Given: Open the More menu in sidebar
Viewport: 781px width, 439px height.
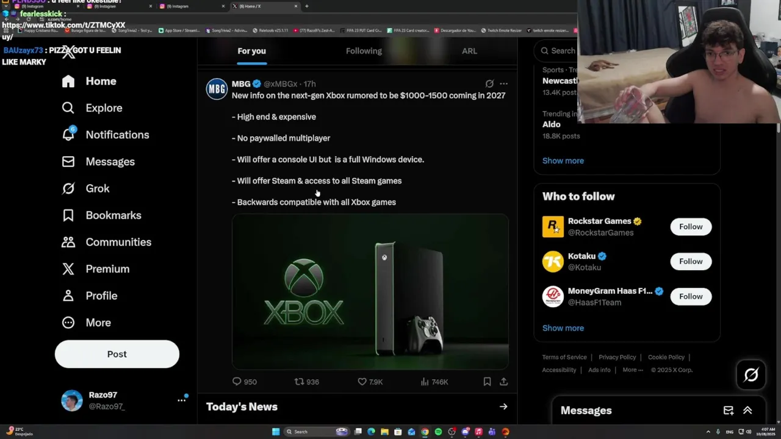Looking at the screenshot, I should [86, 323].
